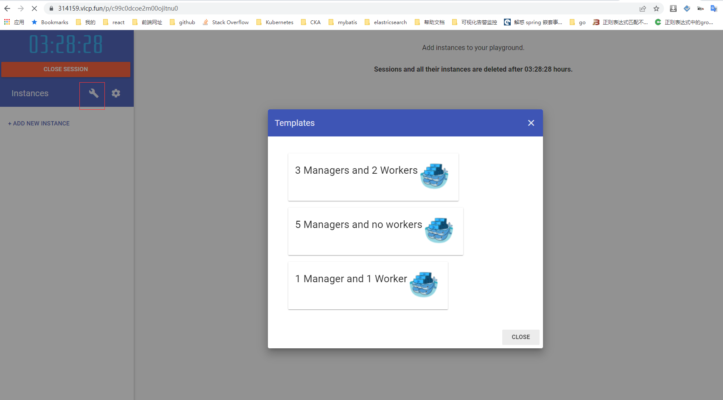Select the 3 Managers and 2 Workers template

click(x=373, y=177)
